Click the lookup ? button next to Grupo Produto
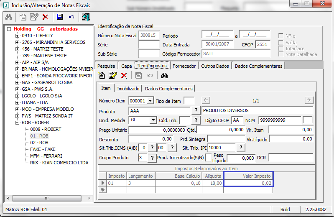Screen dimensions: 334x217 (x=151, y=158)
